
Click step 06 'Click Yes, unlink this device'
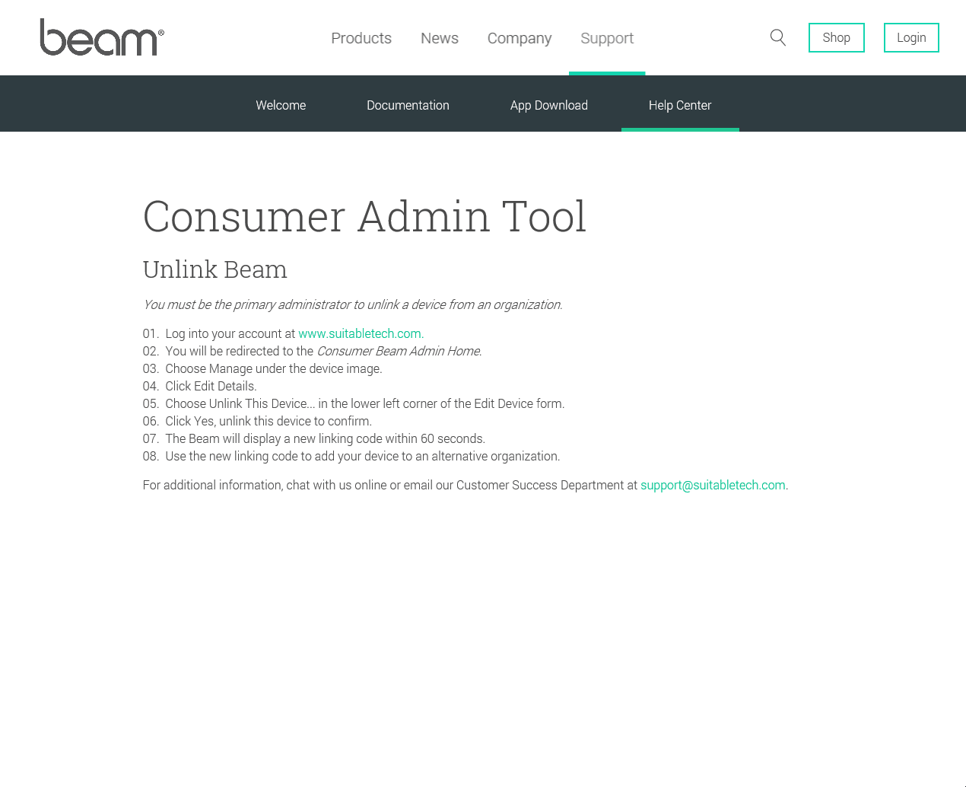tap(258, 421)
